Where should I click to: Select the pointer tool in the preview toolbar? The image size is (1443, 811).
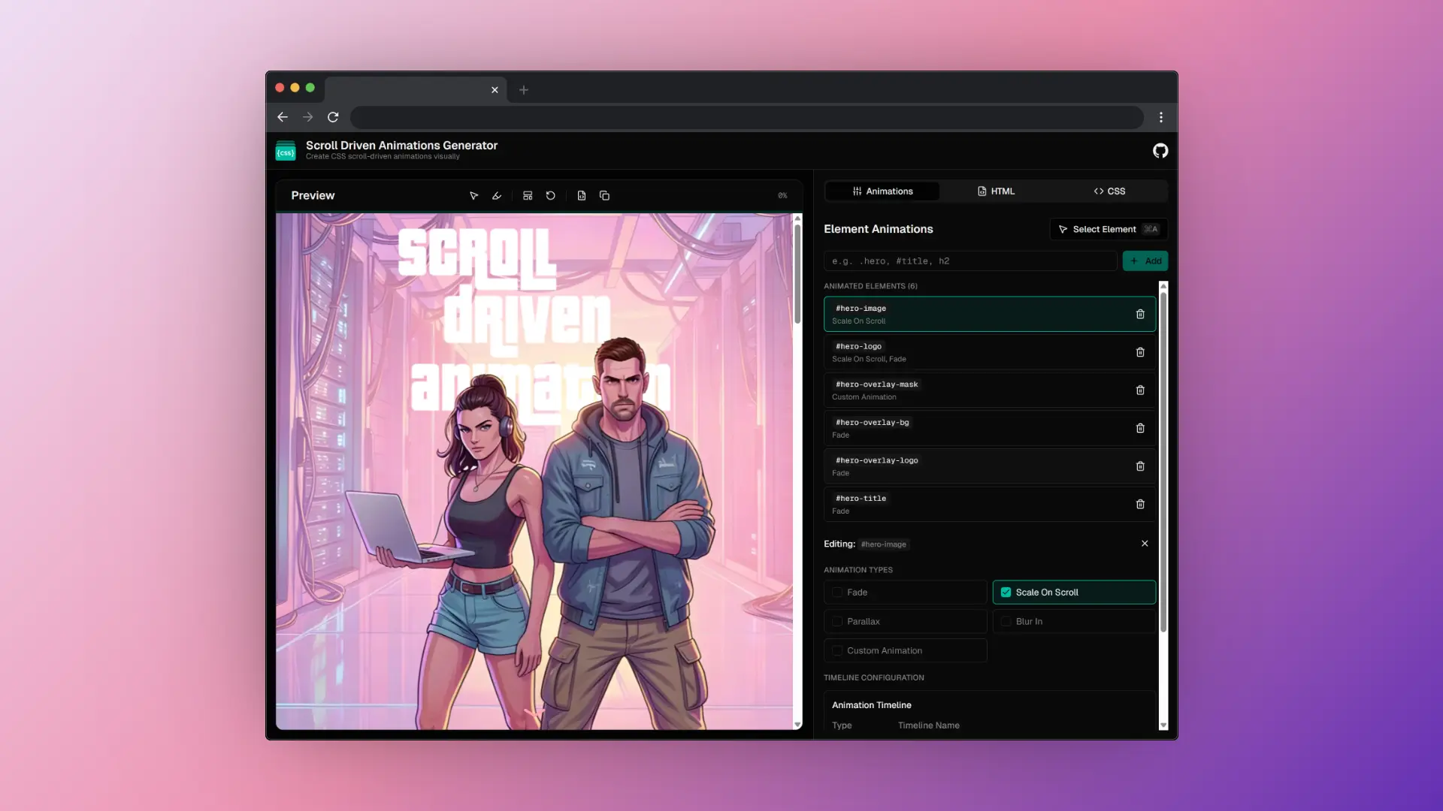[474, 195]
